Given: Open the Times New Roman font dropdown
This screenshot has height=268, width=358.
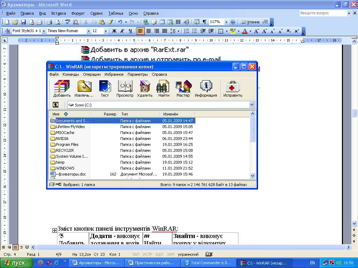Looking at the screenshot, I should point(88,31).
